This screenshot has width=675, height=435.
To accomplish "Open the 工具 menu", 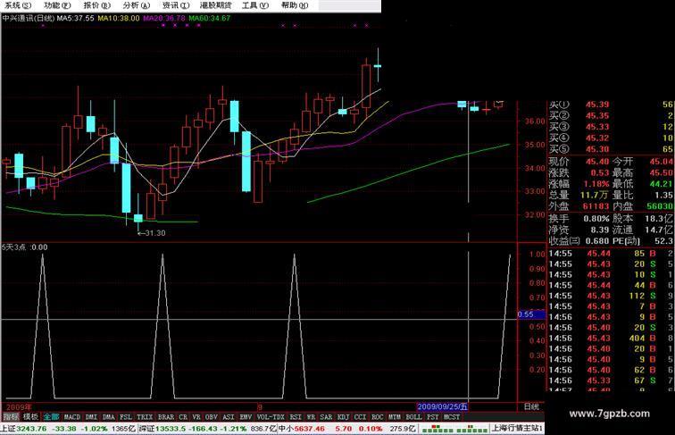I will tap(254, 5).
